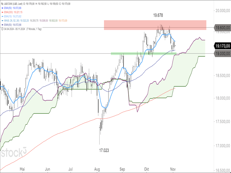Click the current price tag 19.173,00 on axis

(x=222, y=46)
